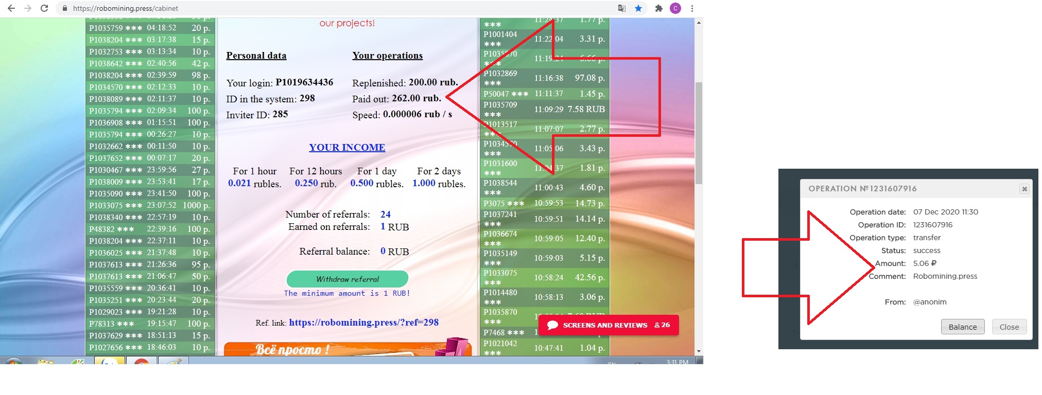Open the referral link robomining.press/?ref=298
This screenshot has height=395, width=1042.
(364, 322)
